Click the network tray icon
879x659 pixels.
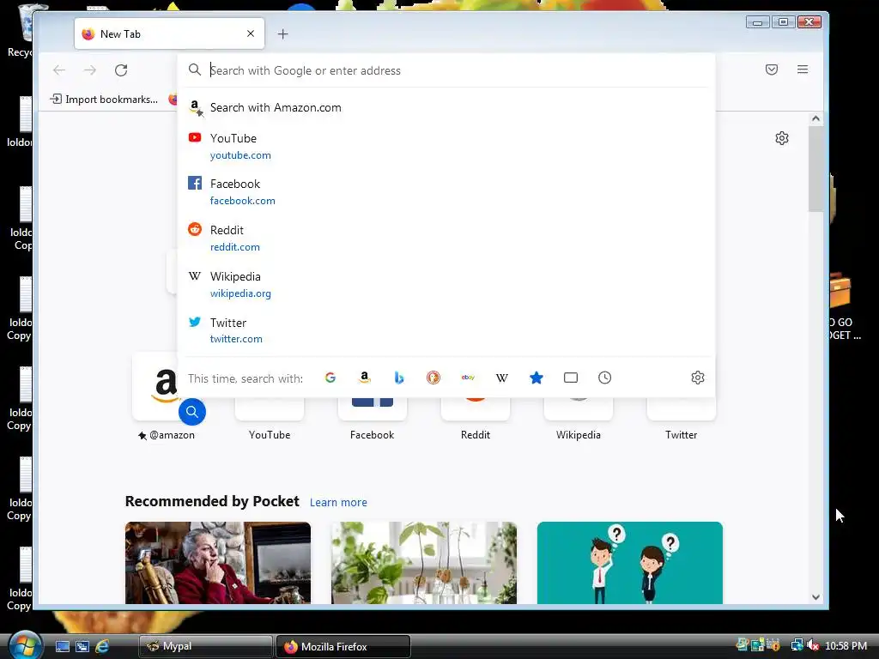point(797,646)
